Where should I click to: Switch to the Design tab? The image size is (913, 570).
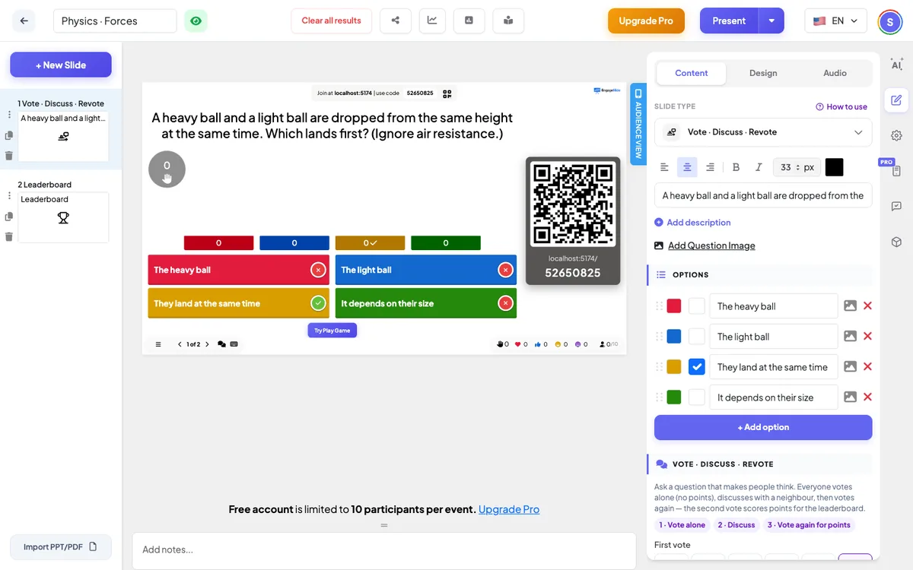[763, 73]
